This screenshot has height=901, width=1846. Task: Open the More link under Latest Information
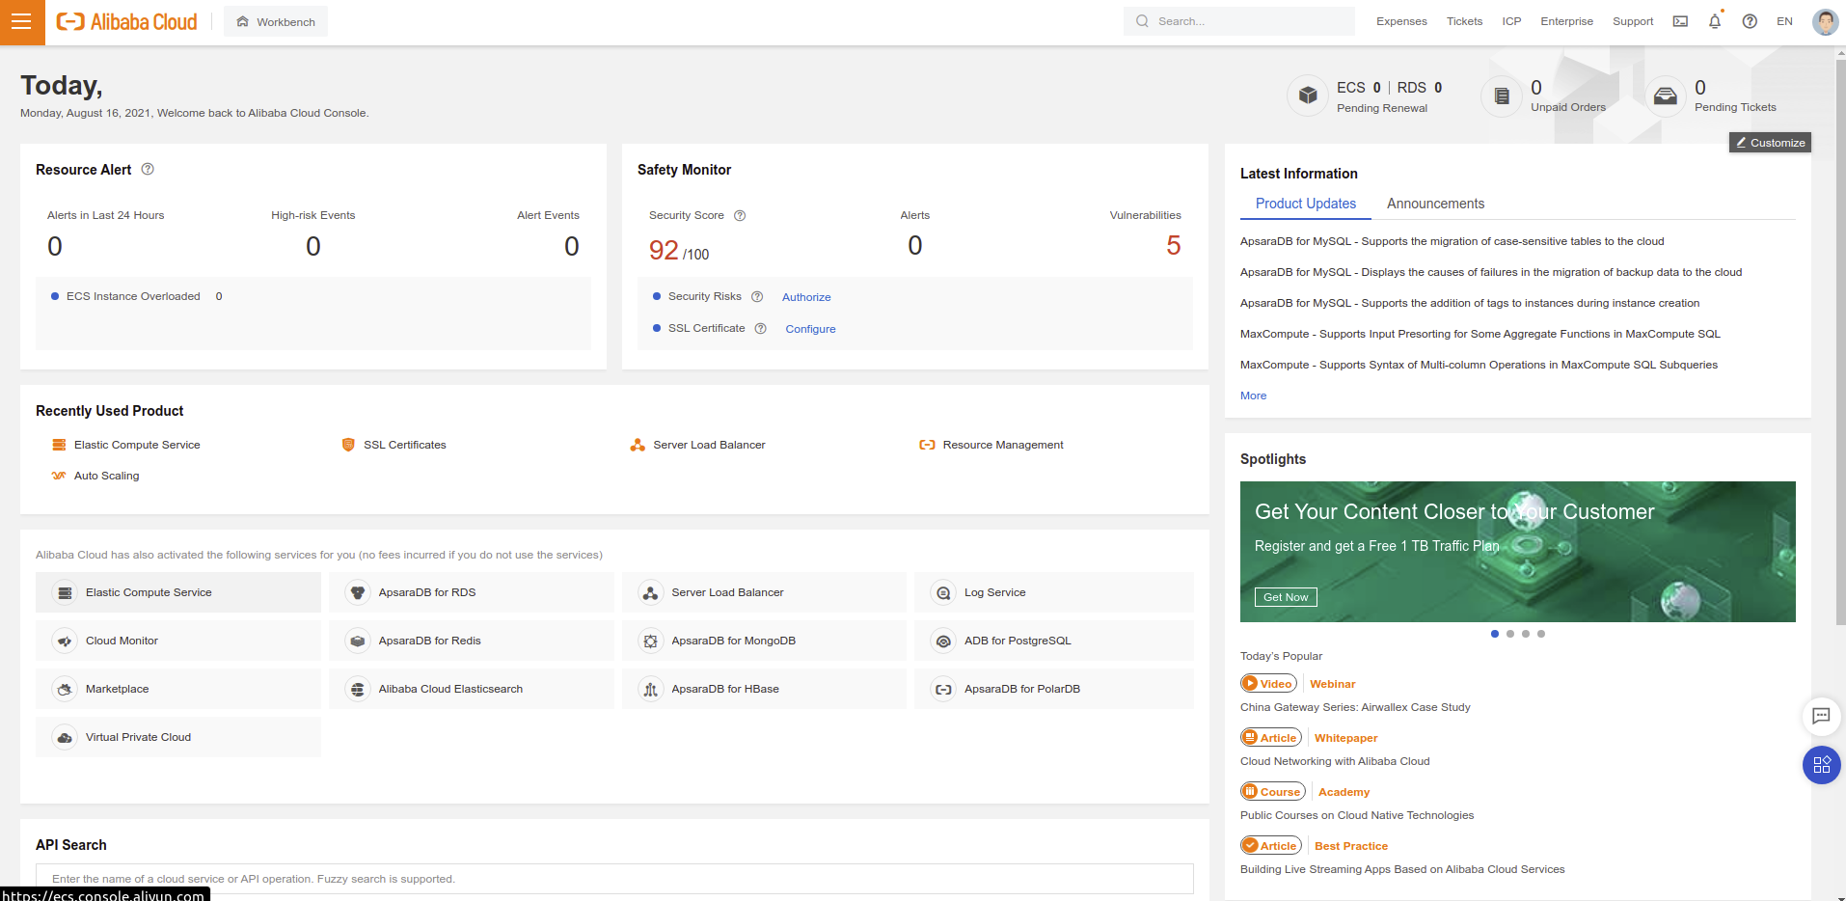pos(1253,396)
